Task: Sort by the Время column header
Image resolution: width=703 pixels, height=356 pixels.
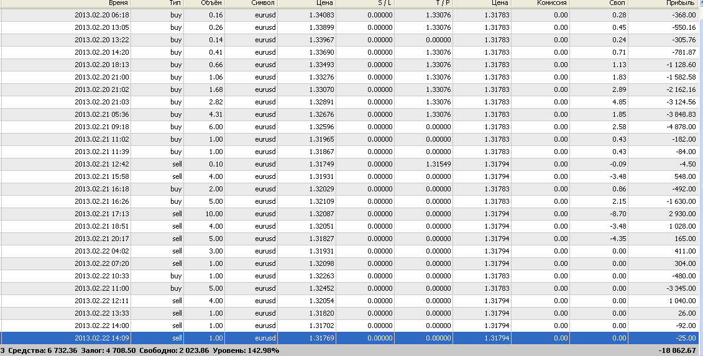Action: [66, 3]
